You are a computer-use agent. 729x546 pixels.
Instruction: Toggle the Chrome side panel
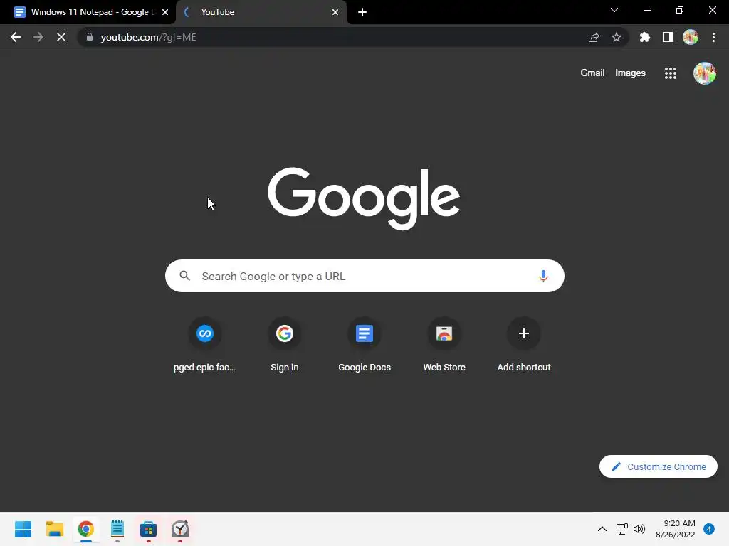coord(668,37)
